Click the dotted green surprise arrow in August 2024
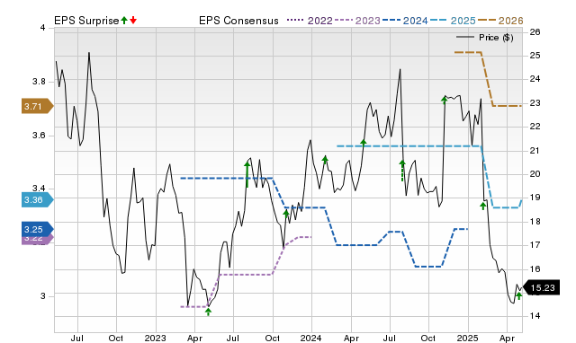The image size is (576, 343). click(x=402, y=171)
